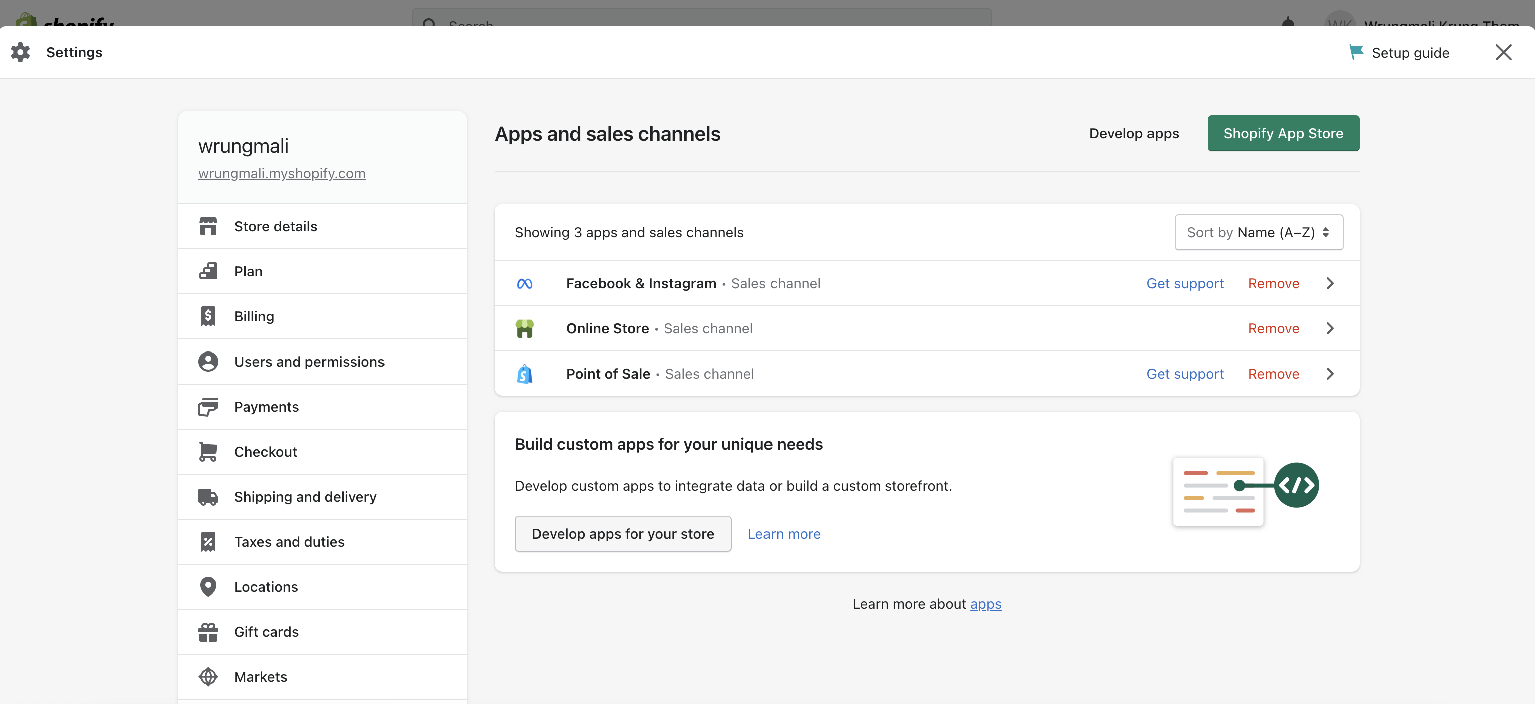This screenshot has width=1535, height=704.
Task: Click the Setup guide flag icon
Action: [x=1356, y=52]
